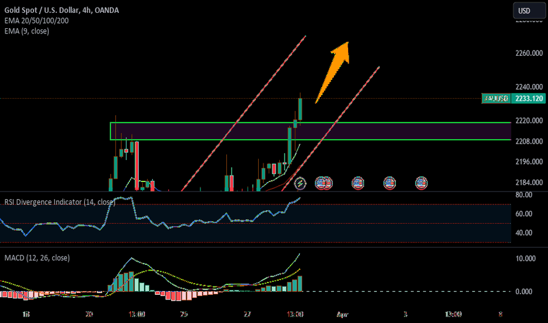Click the 2233.120 current price label
This screenshot has width=548, height=323.
pos(529,99)
